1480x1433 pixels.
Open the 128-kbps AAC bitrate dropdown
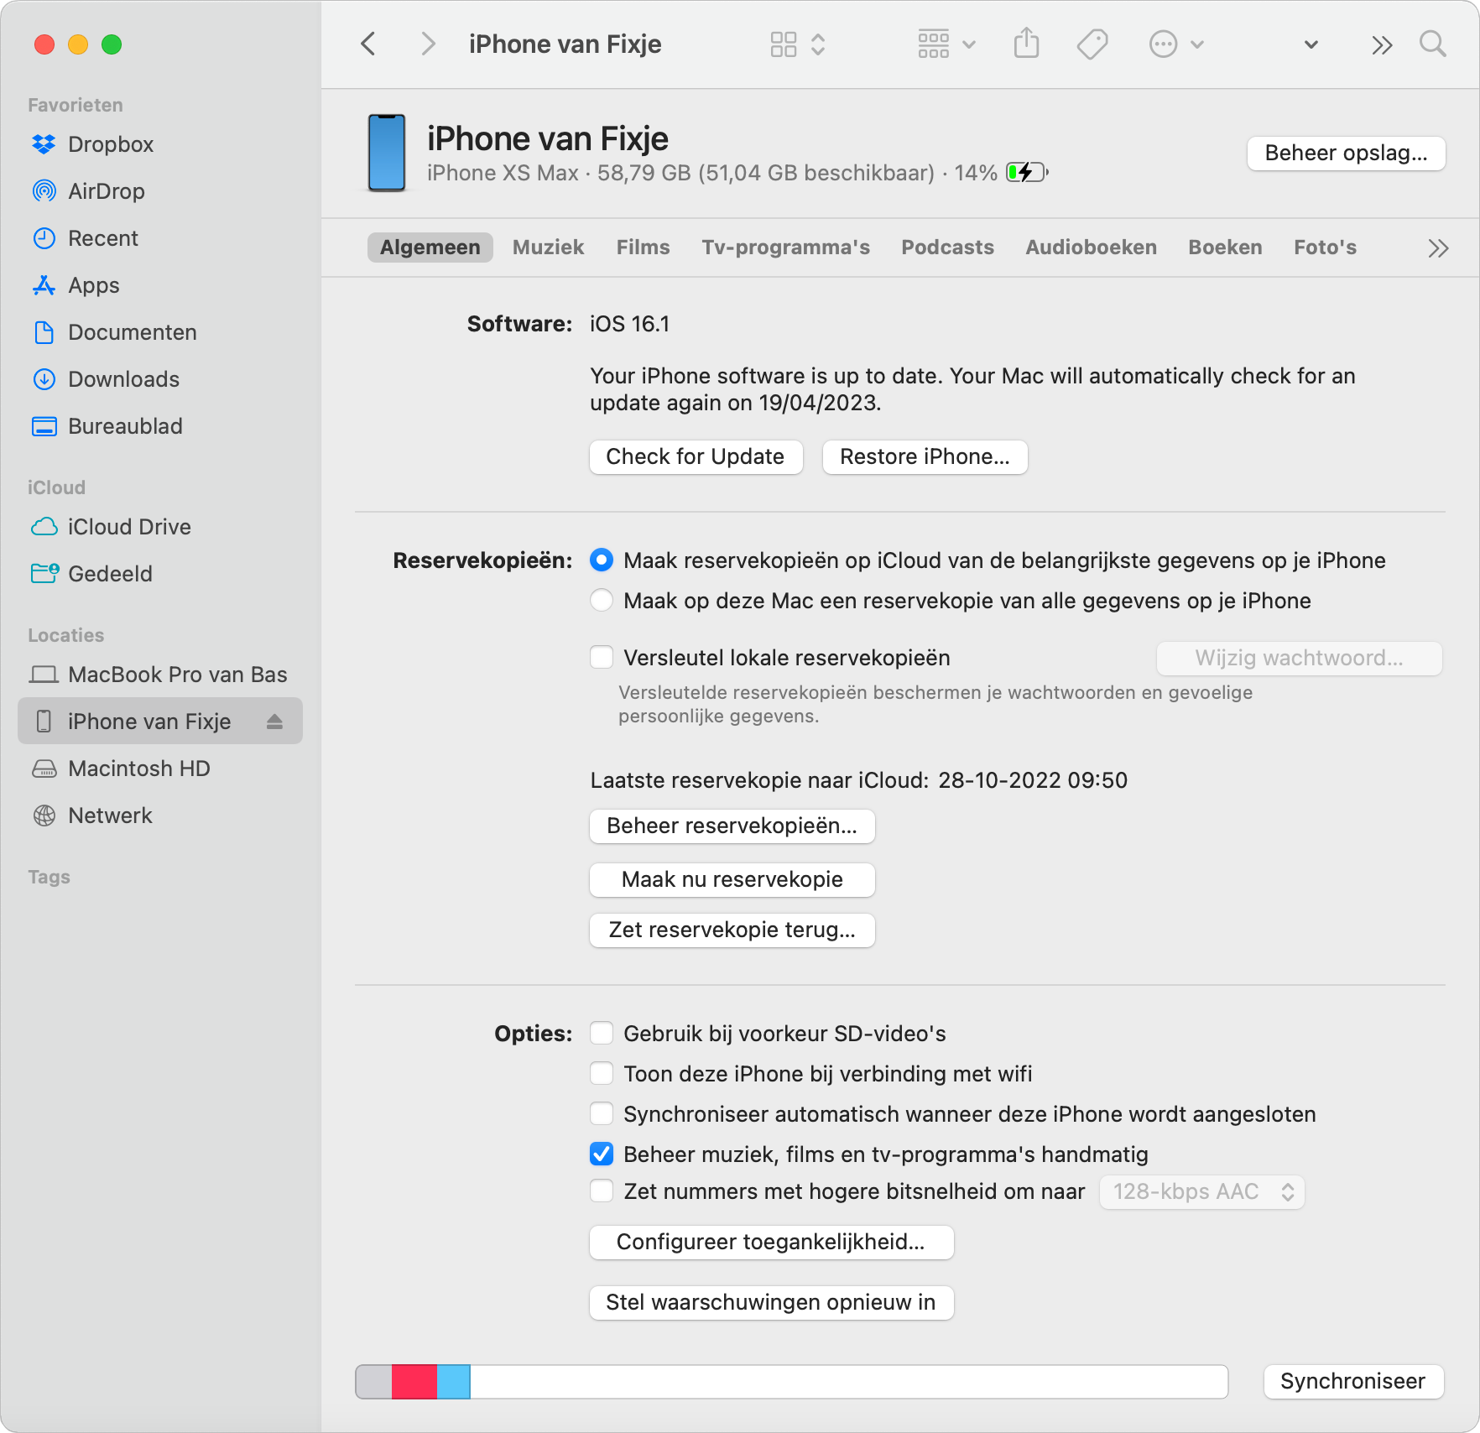click(1201, 1192)
